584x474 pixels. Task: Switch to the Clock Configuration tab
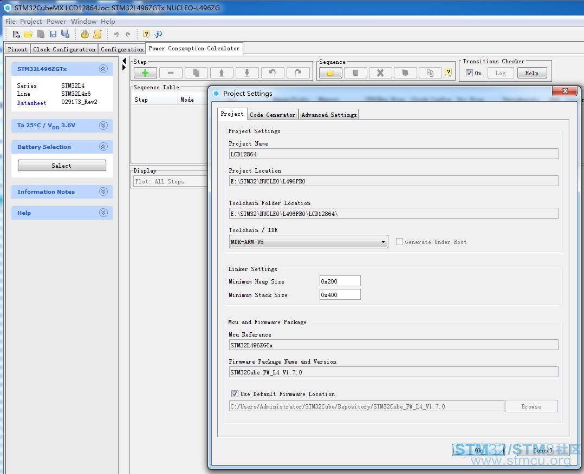tap(64, 49)
